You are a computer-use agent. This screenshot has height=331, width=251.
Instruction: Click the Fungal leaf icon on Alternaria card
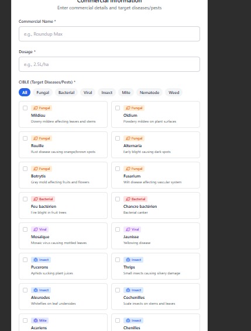[128, 138]
